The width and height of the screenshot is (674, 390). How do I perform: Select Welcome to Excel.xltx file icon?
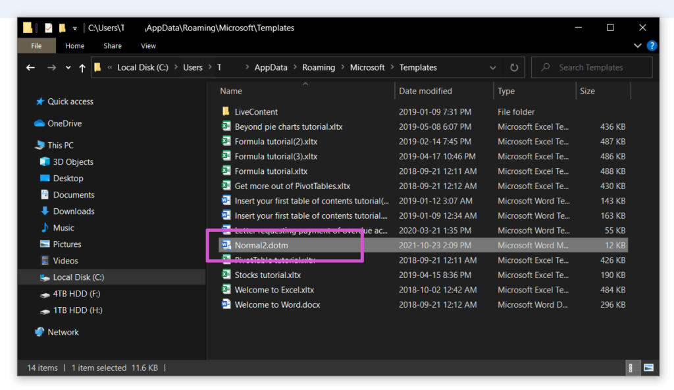[x=226, y=290]
